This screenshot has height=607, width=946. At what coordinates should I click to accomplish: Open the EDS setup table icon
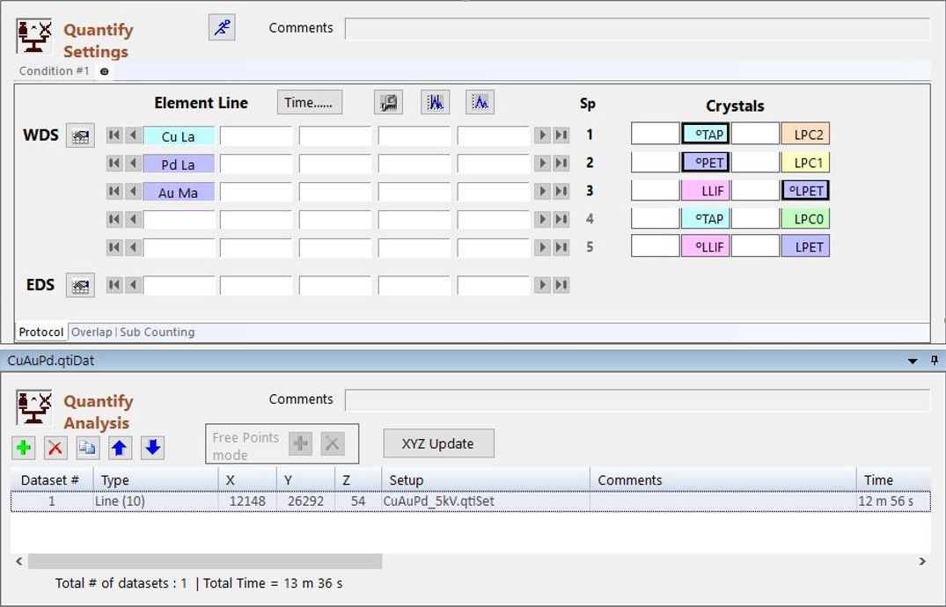tap(80, 285)
